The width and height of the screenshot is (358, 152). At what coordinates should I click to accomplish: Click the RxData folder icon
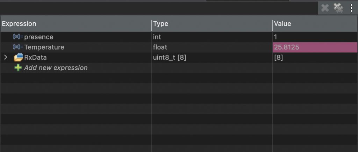pyautogui.click(x=18, y=58)
